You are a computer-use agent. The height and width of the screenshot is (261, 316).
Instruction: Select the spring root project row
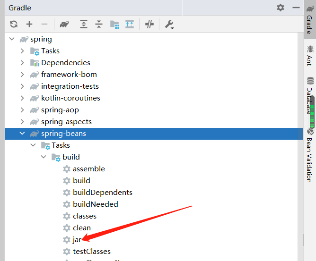[x=154, y=39]
